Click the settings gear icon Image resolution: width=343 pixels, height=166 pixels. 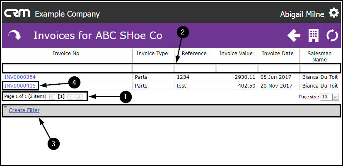[x=333, y=13]
